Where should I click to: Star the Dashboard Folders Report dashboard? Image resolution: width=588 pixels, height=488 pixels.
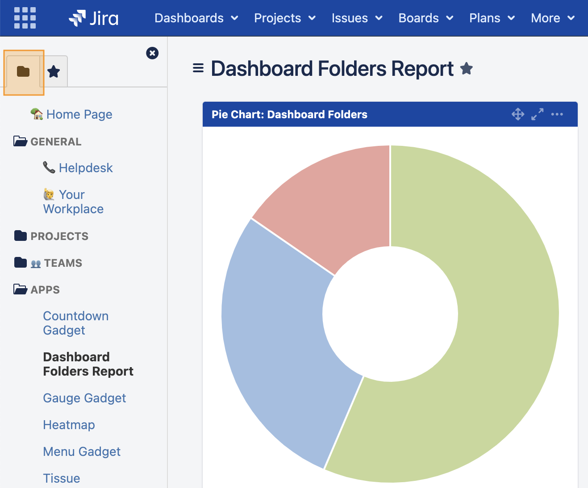467,68
